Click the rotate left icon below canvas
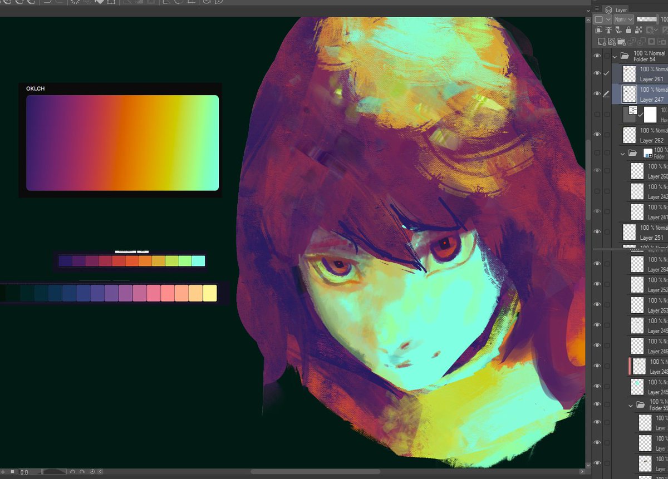This screenshot has height=479, width=668. tap(72, 472)
